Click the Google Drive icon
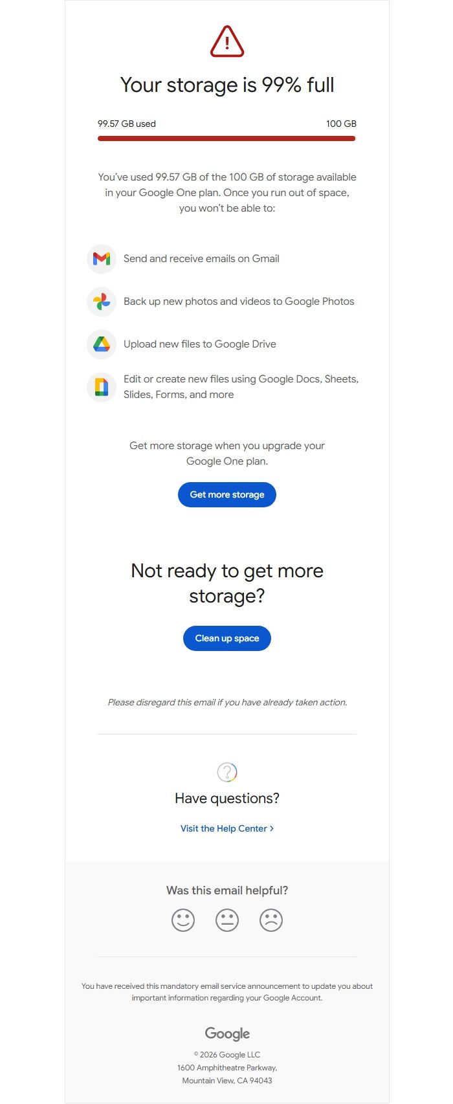The height and width of the screenshot is (1104, 453). click(102, 344)
